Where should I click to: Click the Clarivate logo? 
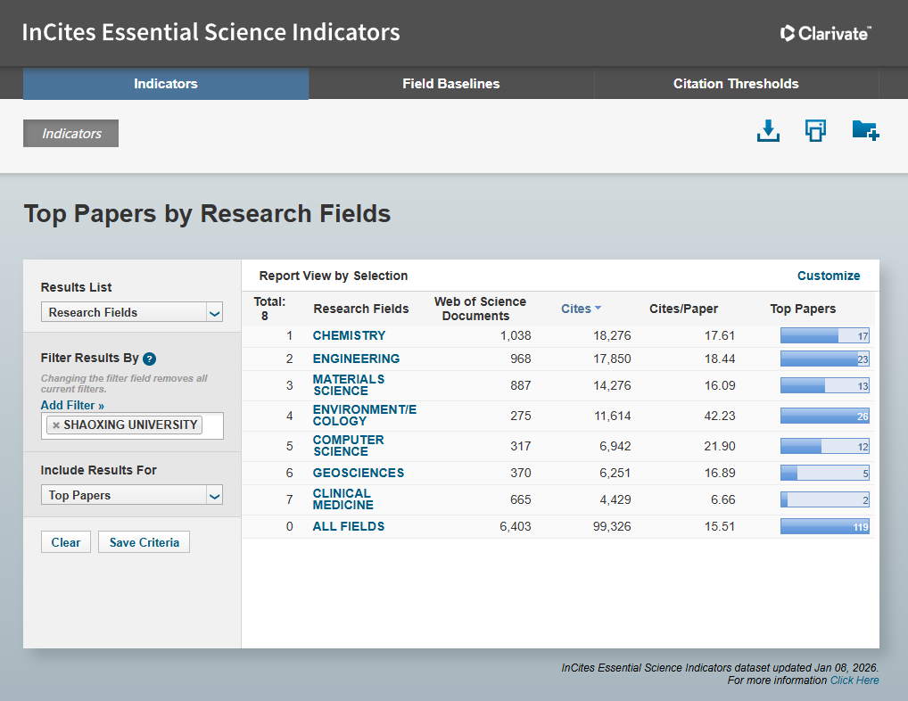click(826, 33)
